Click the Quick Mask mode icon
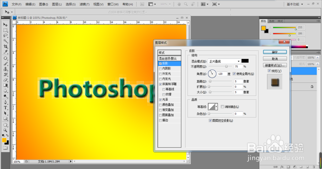The height and width of the screenshot is (169, 322). tap(5, 148)
